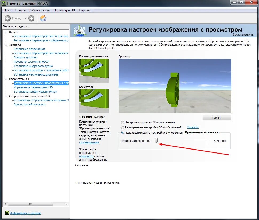Screen dimensions: 259x220
Task: Open Регулировка параметров изображения under Видео
Action: [41, 40]
